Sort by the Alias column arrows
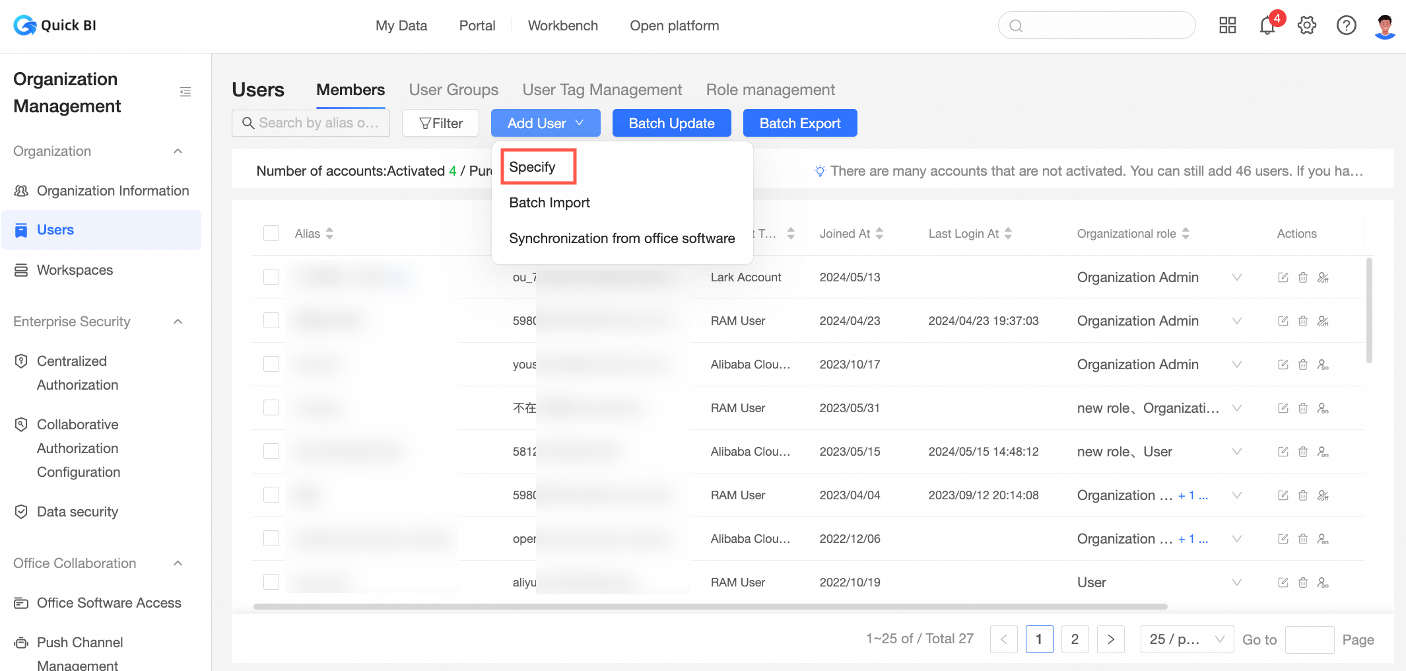The width and height of the screenshot is (1406, 671). [329, 234]
